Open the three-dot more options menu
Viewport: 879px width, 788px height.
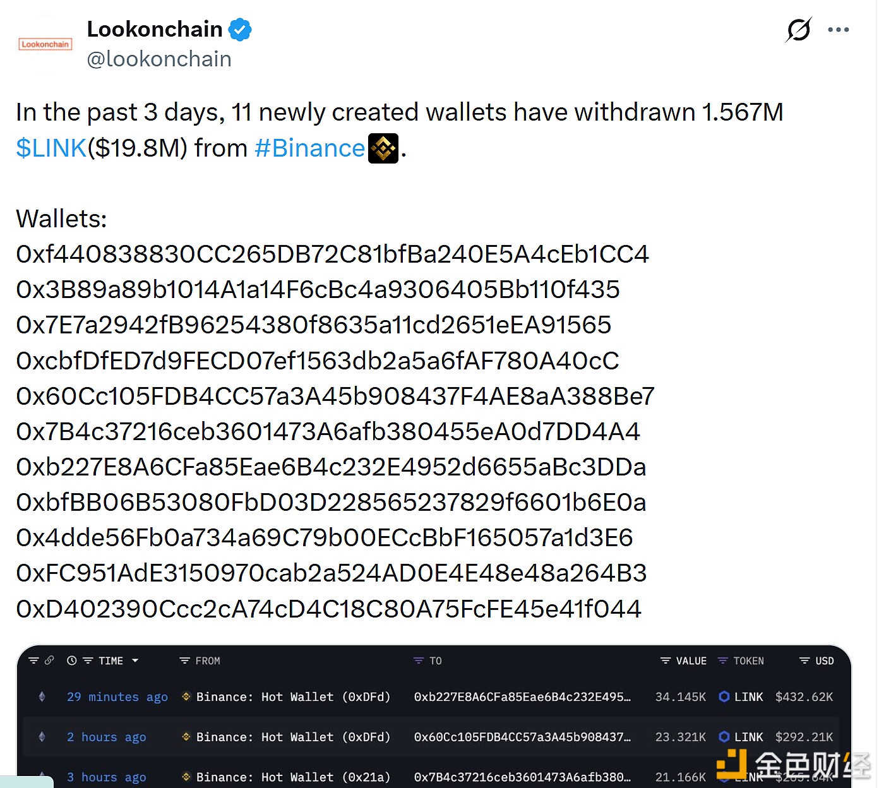pos(838,30)
